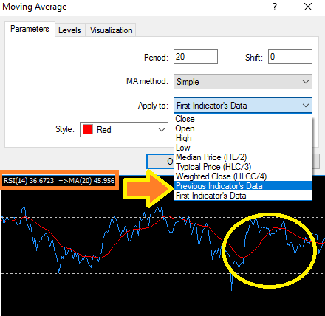Screen dimensions: 325x316
Task: Select Close from the list
Action: click(x=243, y=119)
